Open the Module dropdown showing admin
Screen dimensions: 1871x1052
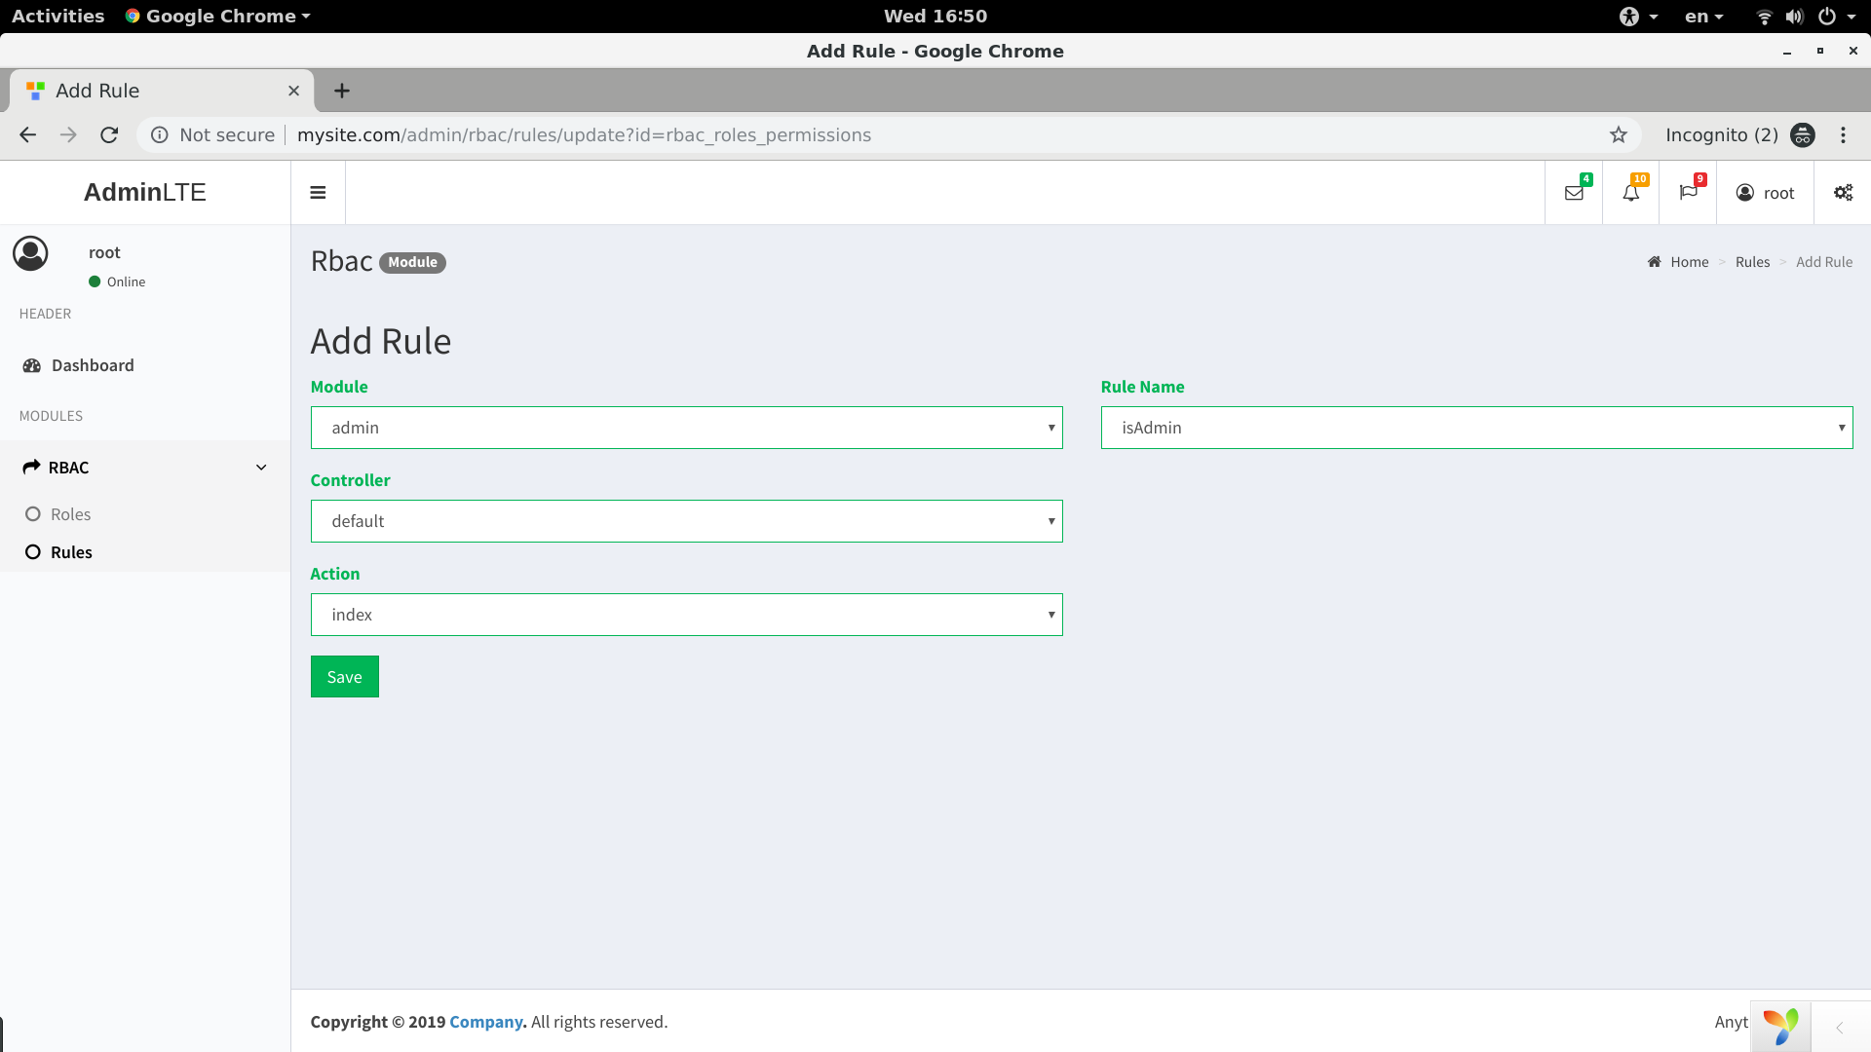pyautogui.click(x=686, y=428)
